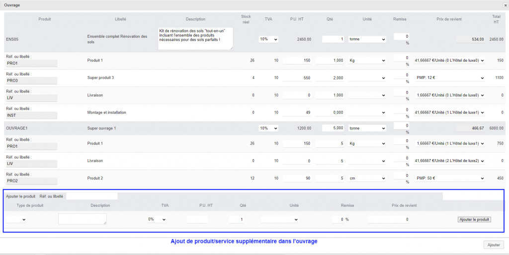
Task: Open the TVA dropdown for ENS05
Action: coord(268,39)
